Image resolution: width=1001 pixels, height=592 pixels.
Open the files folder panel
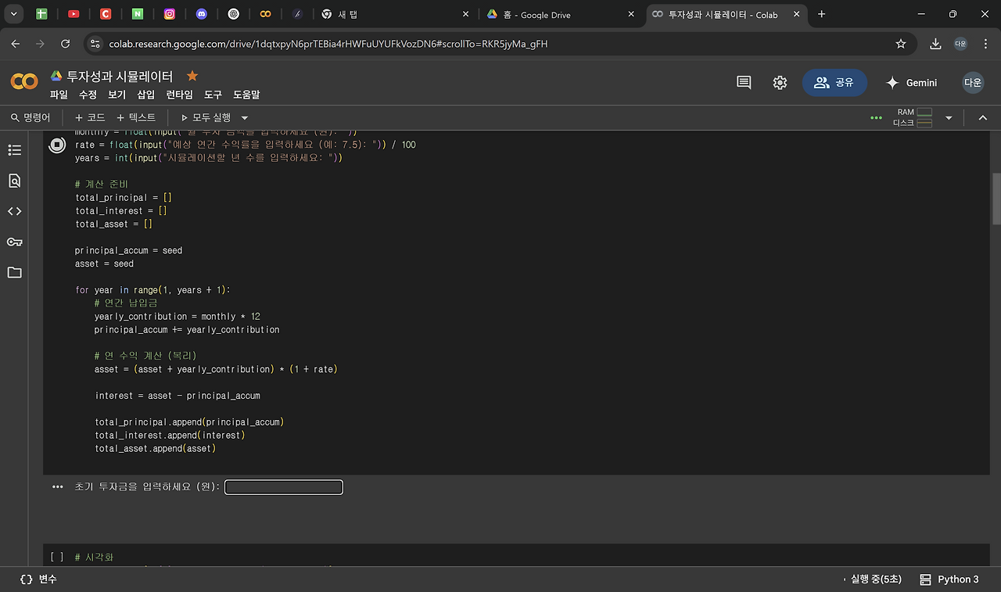click(14, 272)
